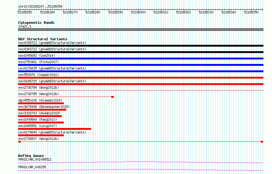This screenshot has width=272, height=174.
Task: Click esv2736795 (Wong2012b) label
Action: pyautogui.click(x=39, y=94)
